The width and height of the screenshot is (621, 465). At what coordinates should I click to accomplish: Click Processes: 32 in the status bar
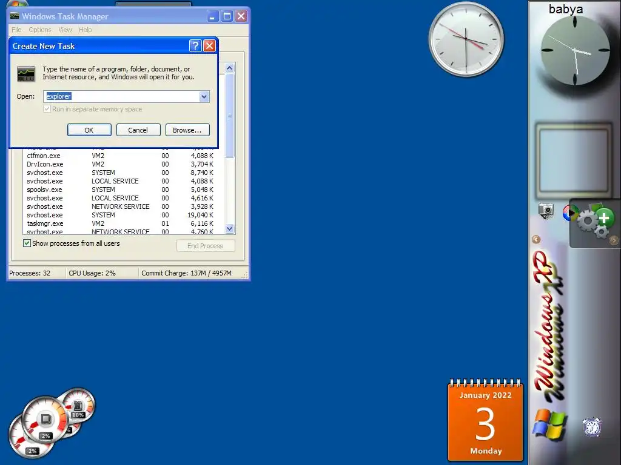(x=30, y=273)
